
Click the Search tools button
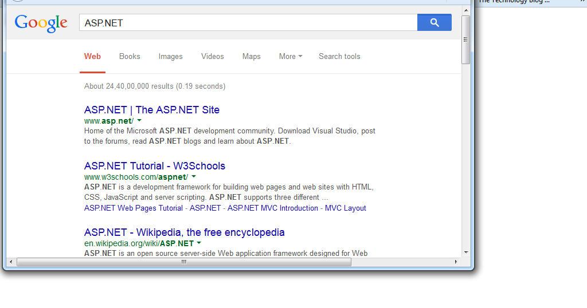339,56
